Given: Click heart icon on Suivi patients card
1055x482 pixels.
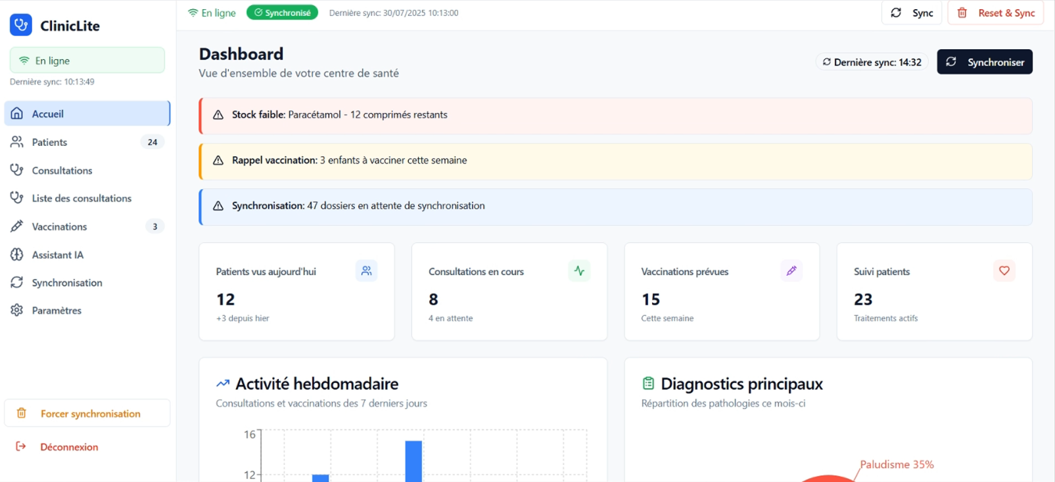Looking at the screenshot, I should [1004, 271].
